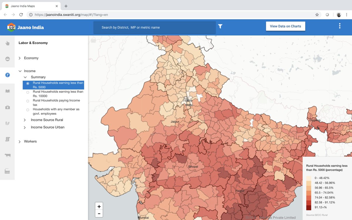Select the rupee Labor & Economy category
The image size is (352, 220).
tap(7, 75)
